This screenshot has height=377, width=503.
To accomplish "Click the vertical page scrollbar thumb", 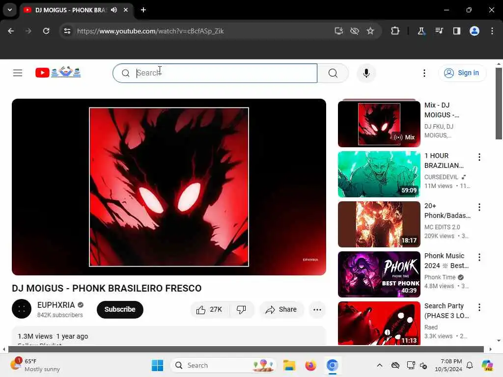I will 499,103.
